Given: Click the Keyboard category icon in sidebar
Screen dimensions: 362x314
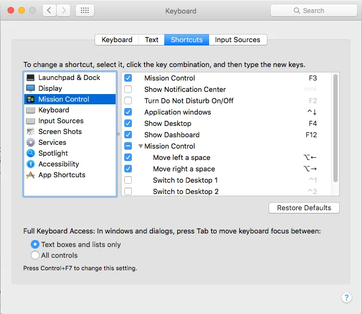Looking at the screenshot, I should [x=30, y=110].
